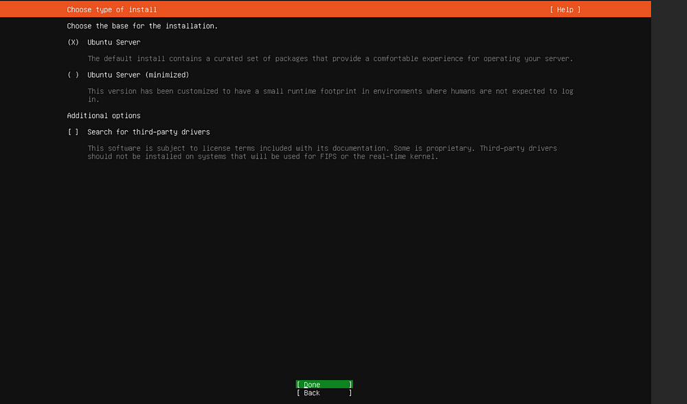Confirm with the Done button
Screen dimensions: 687x404
pos(324,384)
